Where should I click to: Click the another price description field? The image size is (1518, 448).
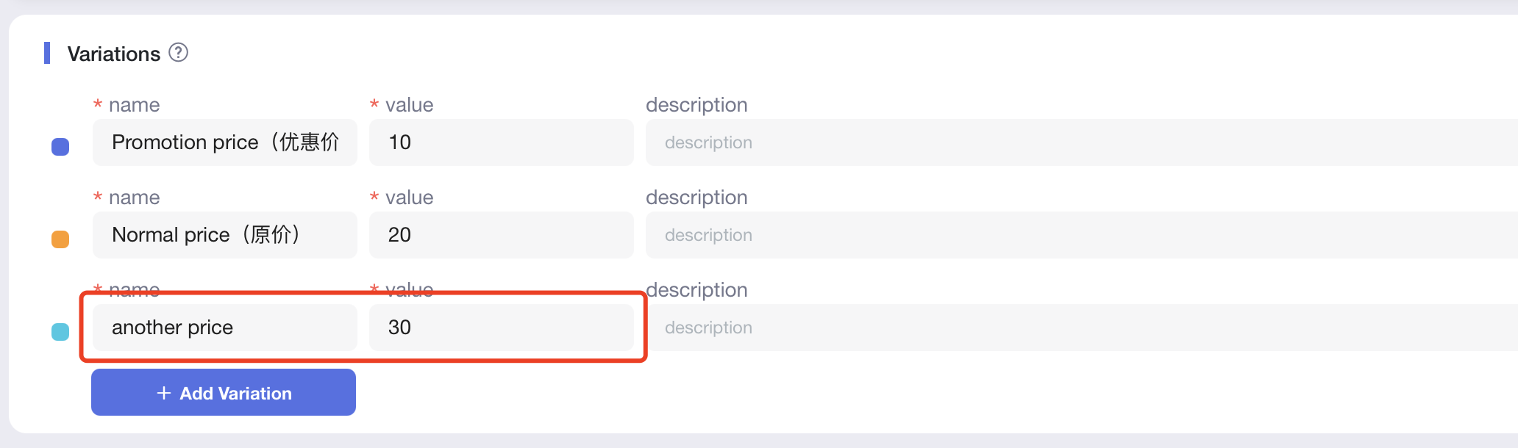[1081, 328]
